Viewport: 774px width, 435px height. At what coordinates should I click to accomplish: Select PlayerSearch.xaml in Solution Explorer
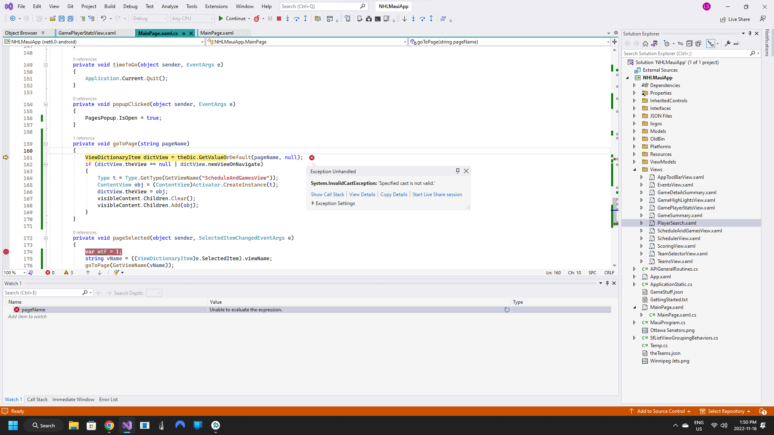[x=676, y=223]
